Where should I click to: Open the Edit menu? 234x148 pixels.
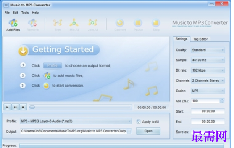pyautogui.click(x=15, y=13)
